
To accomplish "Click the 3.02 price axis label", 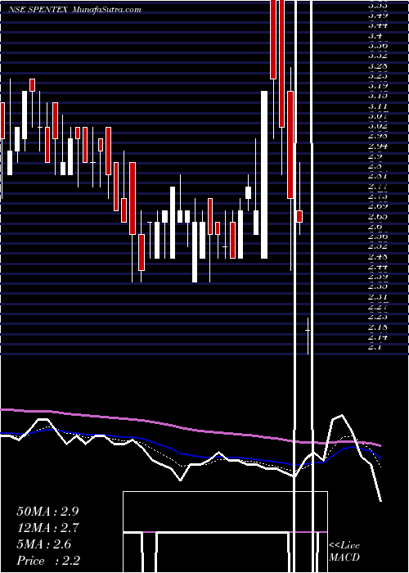I will pyautogui.click(x=378, y=126).
